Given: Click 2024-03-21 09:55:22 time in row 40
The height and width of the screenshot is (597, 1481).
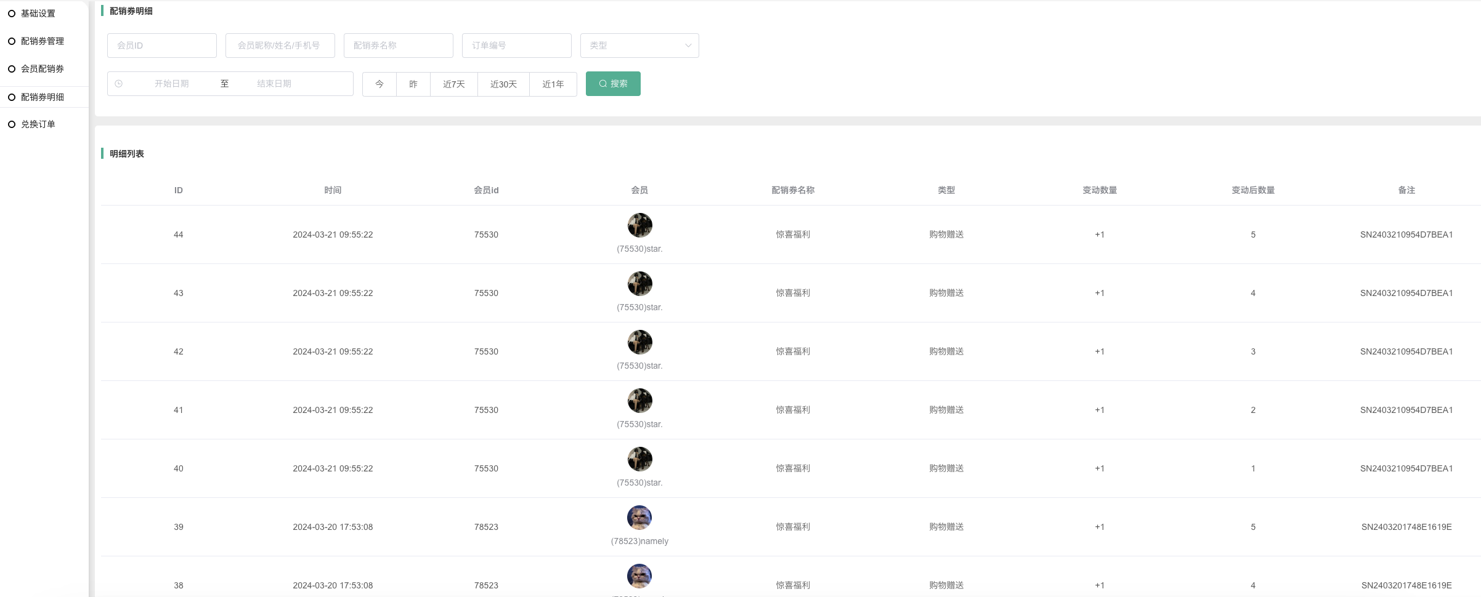Looking at the screenshot, I should coord(333,468).
